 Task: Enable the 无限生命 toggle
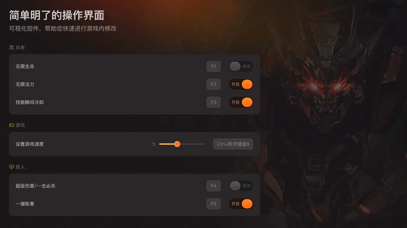tap(241, 66)
